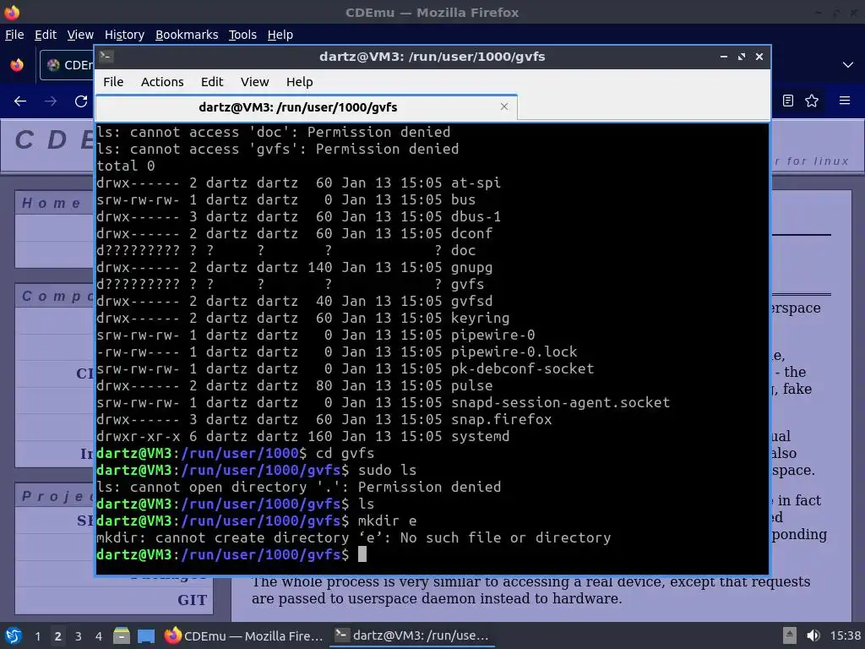The image size is (865, 649).
Task: Click the Home heading in CDEmu sidebar
Action: point(51,203)
